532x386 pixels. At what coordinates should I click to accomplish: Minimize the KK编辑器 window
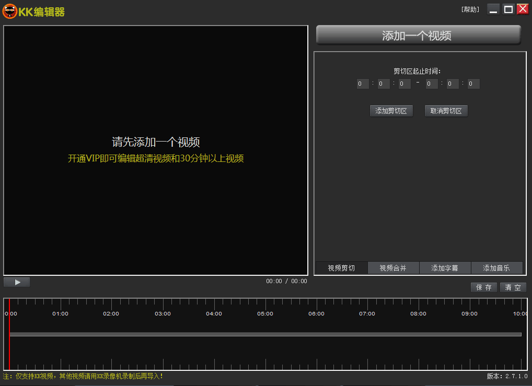(493, 9)
